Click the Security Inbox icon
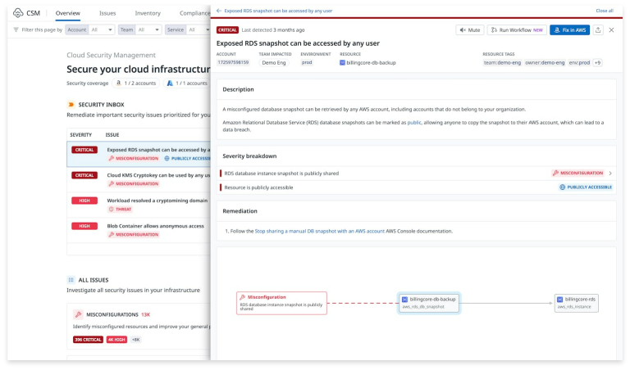 tap(71, 105)
